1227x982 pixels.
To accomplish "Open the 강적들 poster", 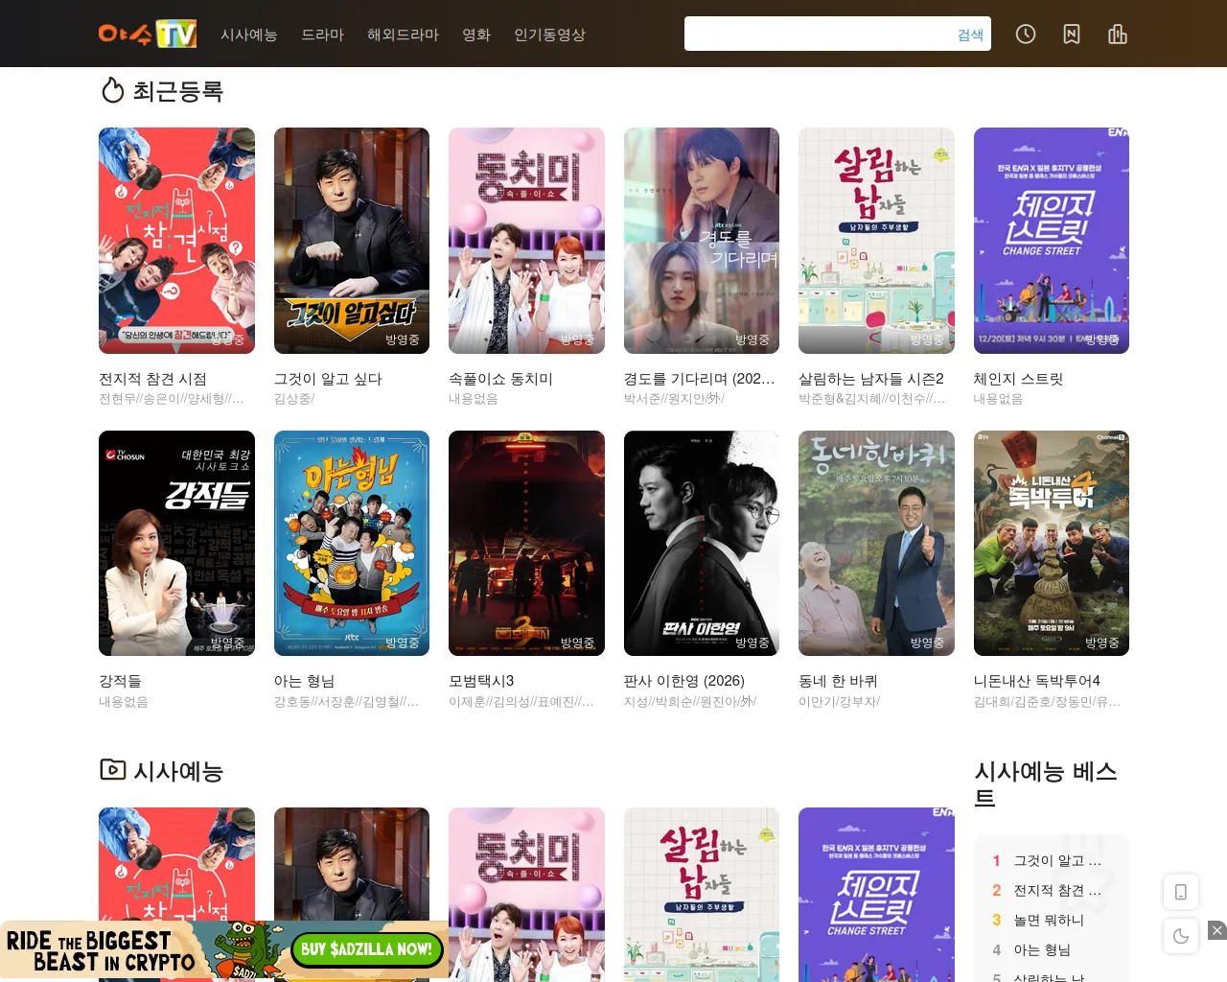I will (x=176, y=544).
